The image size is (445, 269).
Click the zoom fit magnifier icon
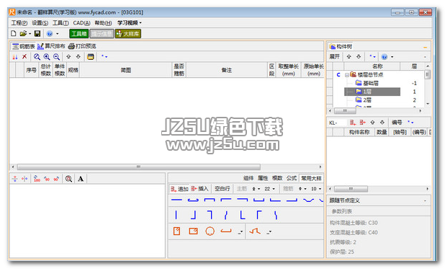[x=37, y=57]
